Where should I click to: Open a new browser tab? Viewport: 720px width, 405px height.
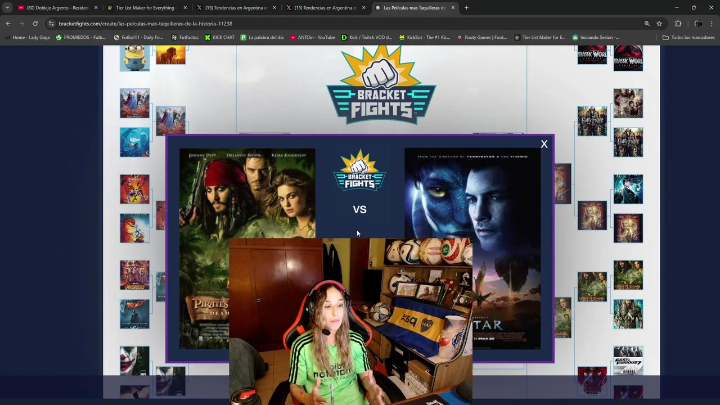(466, 8)
